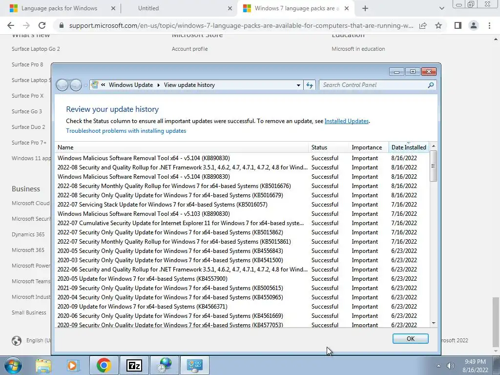Click the taskbar clock showing 9:49 PM
The image size is (500, 375).
pos(475,366)
